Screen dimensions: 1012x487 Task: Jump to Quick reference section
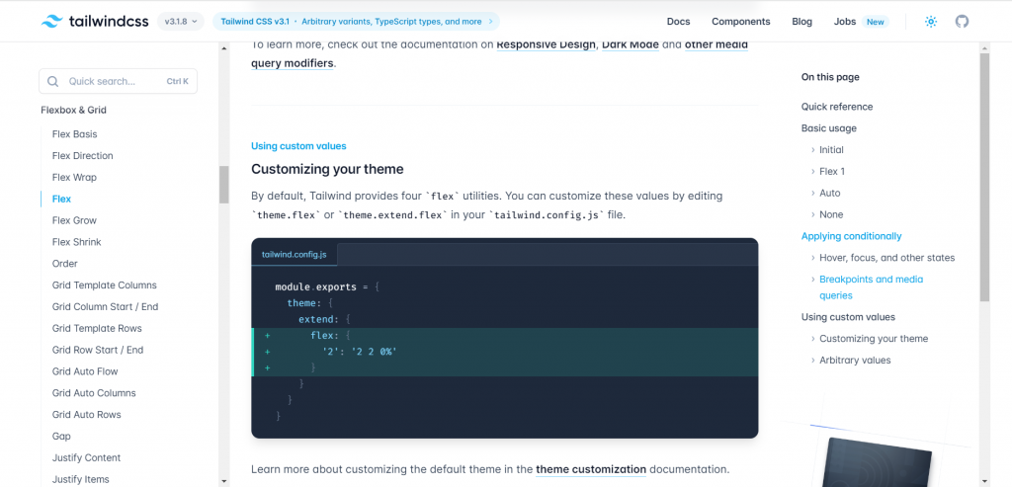(x=837, y=107)
